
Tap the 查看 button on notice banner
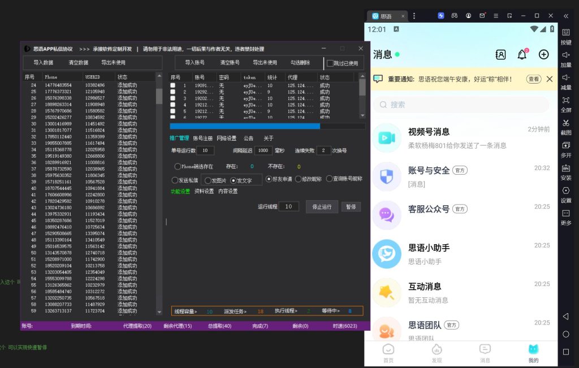[533, 79]
